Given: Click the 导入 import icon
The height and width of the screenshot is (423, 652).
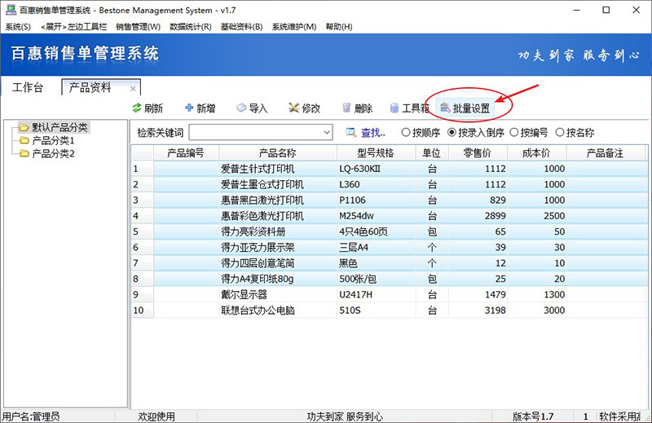Looking at the screenshot, I should click(241, 108).
